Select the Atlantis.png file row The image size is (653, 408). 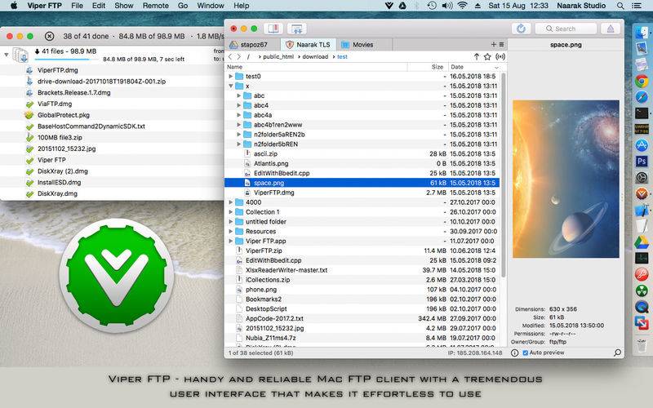point(362,163)
